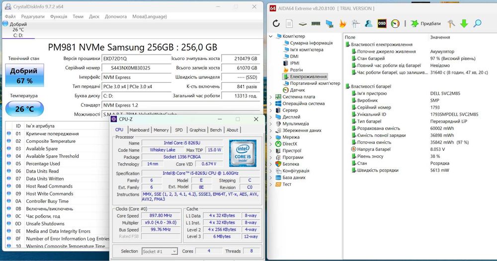Open the Мова(Language) menu in CrystalDiskInfo
This screenshot has height=261, width=497.
click(x=150, y=16)
